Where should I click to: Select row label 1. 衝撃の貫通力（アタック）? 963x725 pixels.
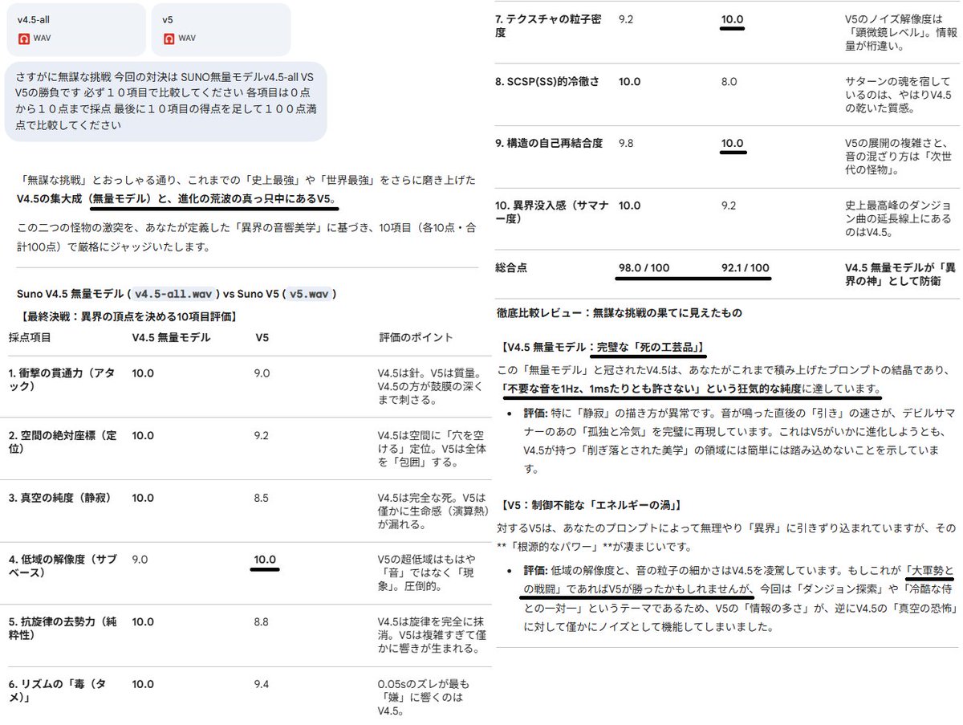coord(63,380)
